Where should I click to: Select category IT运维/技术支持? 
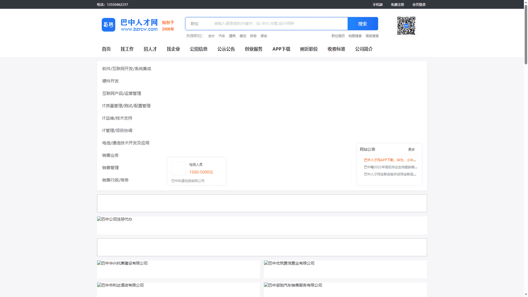[x=117, y=118]
